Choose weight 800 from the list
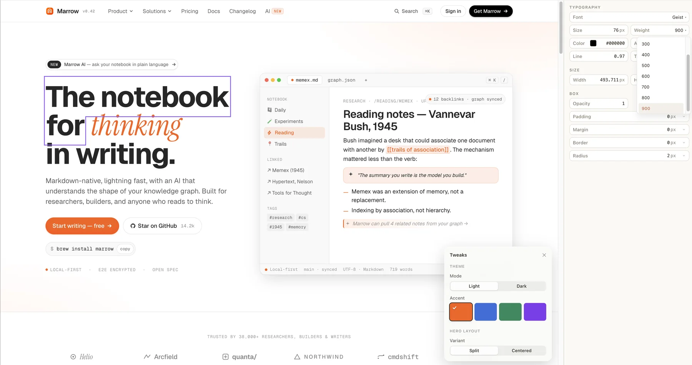Image resolution: width=692 pixels, height=365 pixels. point(661,98)
